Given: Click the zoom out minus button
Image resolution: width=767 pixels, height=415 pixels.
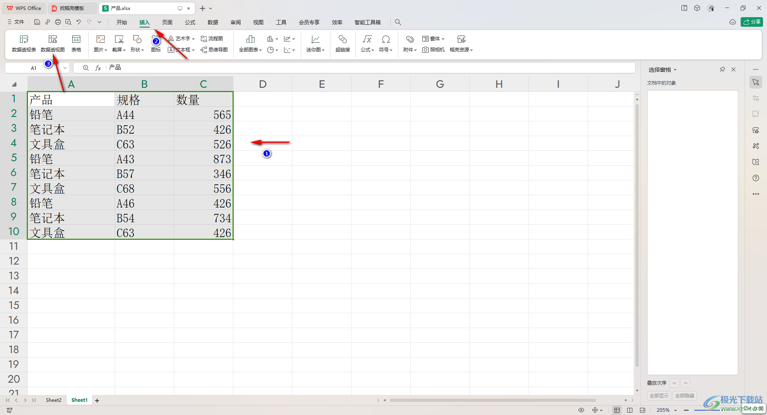Looking at the screenshot, I should [x=686, y=410].
